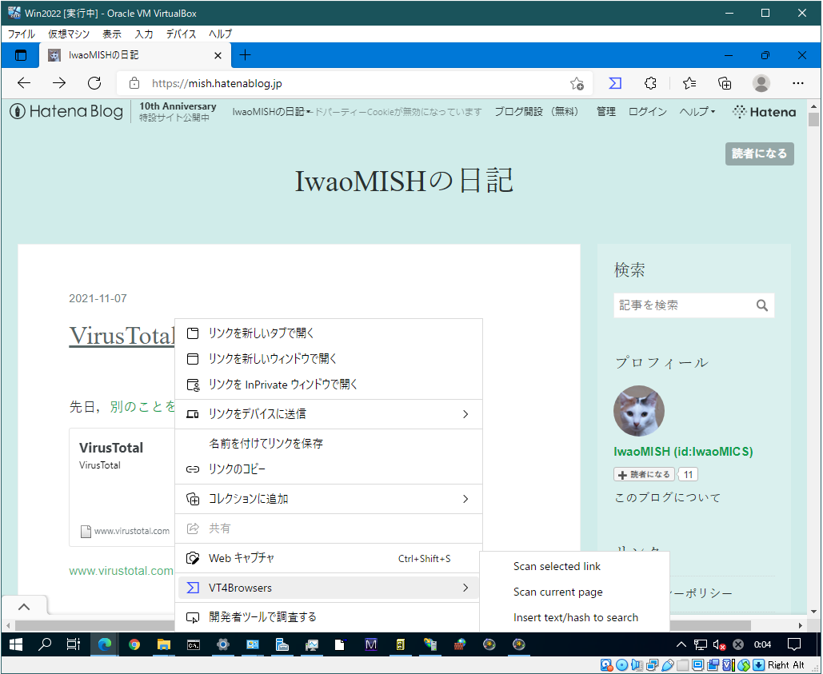Screen dimensions: 823x674
Task: Open the Edge extensions puzzle icon
Action: pyautogui.click(x=650, y=83)
